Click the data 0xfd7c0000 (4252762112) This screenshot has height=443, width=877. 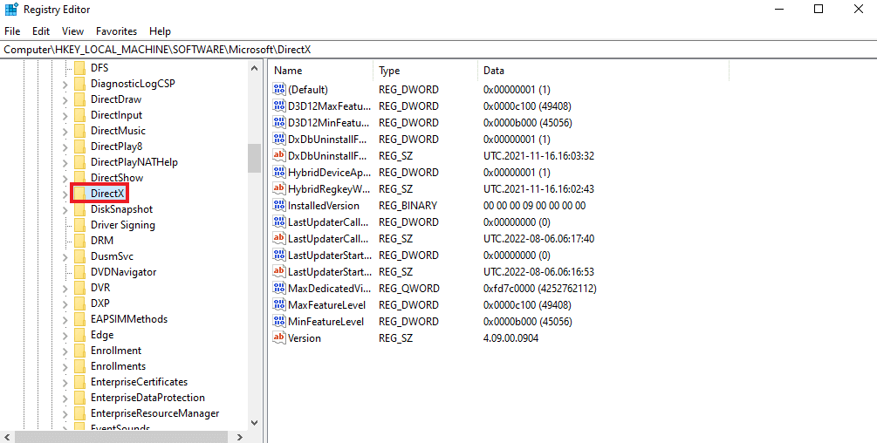click(x=540, y=289)
